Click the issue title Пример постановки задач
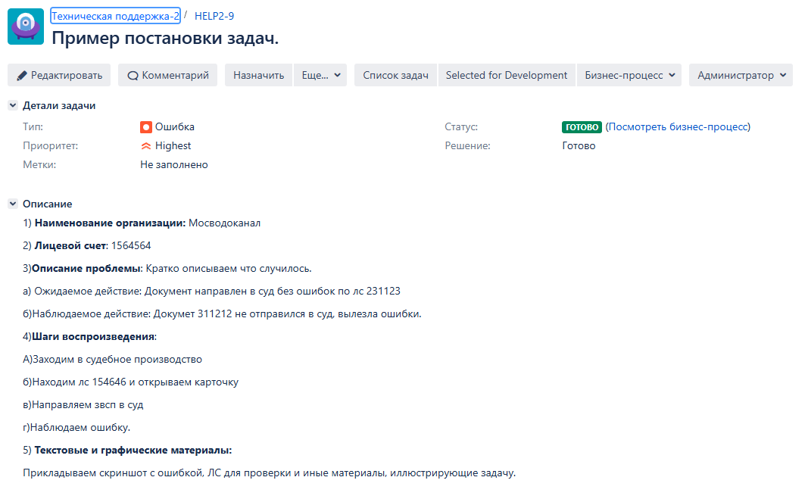This screenshot has width=808, height=499. coord(165,38)
